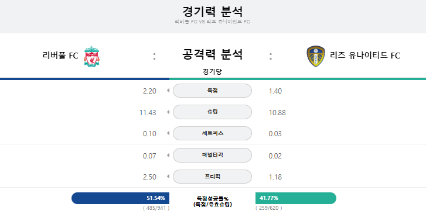Click the left colon beside 공격력 분석
The width and height of the screenshot is (426, 214).
tap(154, 56)
